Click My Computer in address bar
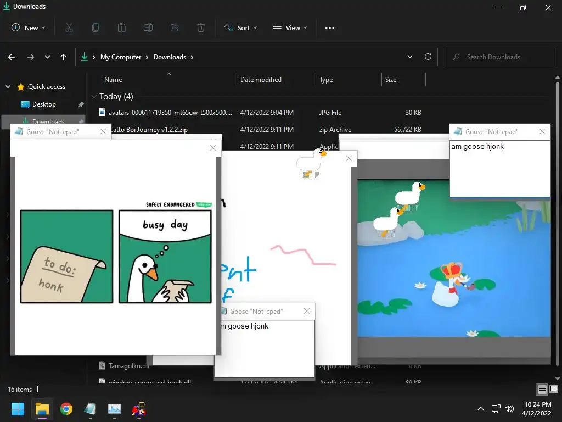The width and height of the screenshot is (562, 422). [x=121, y=57]
